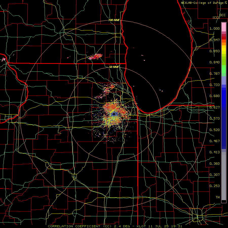Screen dimensions: 228x228
Task: Click the 0.947 scale value
Action: (x=215, y=40)
